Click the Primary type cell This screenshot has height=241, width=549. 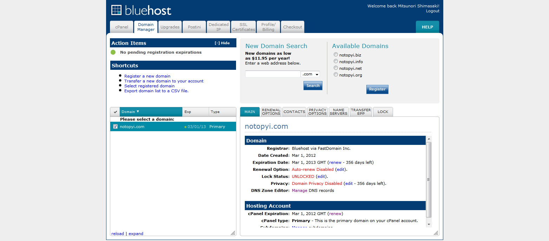(217, 127)
